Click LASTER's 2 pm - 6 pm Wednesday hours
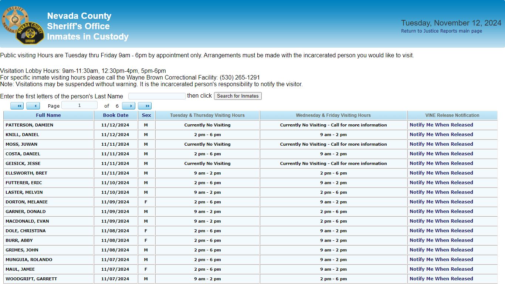The image size is (505, 284). coord(333,192)
